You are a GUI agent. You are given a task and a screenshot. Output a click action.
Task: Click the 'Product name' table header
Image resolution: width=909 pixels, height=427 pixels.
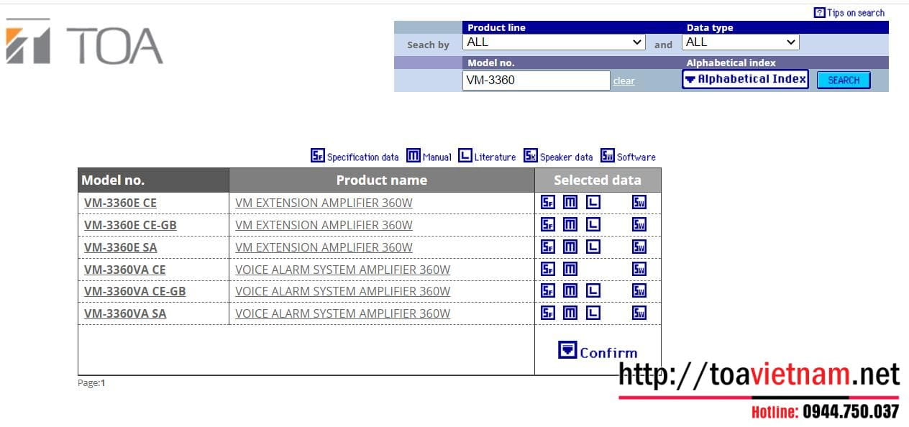[x=382, y=180]
